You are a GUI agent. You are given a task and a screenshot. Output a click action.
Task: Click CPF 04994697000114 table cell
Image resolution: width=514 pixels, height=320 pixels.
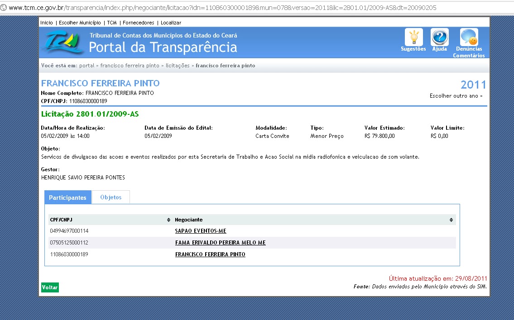pos(69,231)
